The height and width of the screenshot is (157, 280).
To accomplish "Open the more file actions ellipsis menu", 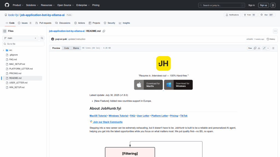I will click(275, 31).
